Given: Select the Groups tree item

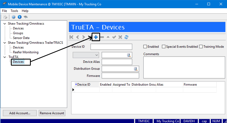Looking at the screenshot, I should [18, 33].
